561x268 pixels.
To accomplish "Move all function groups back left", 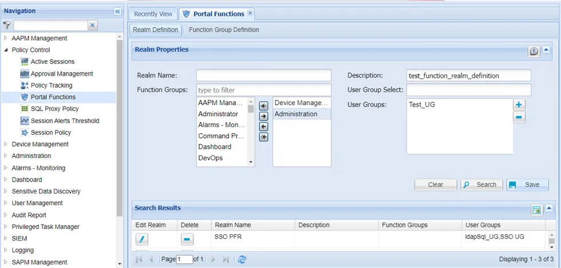I will 263,137.
